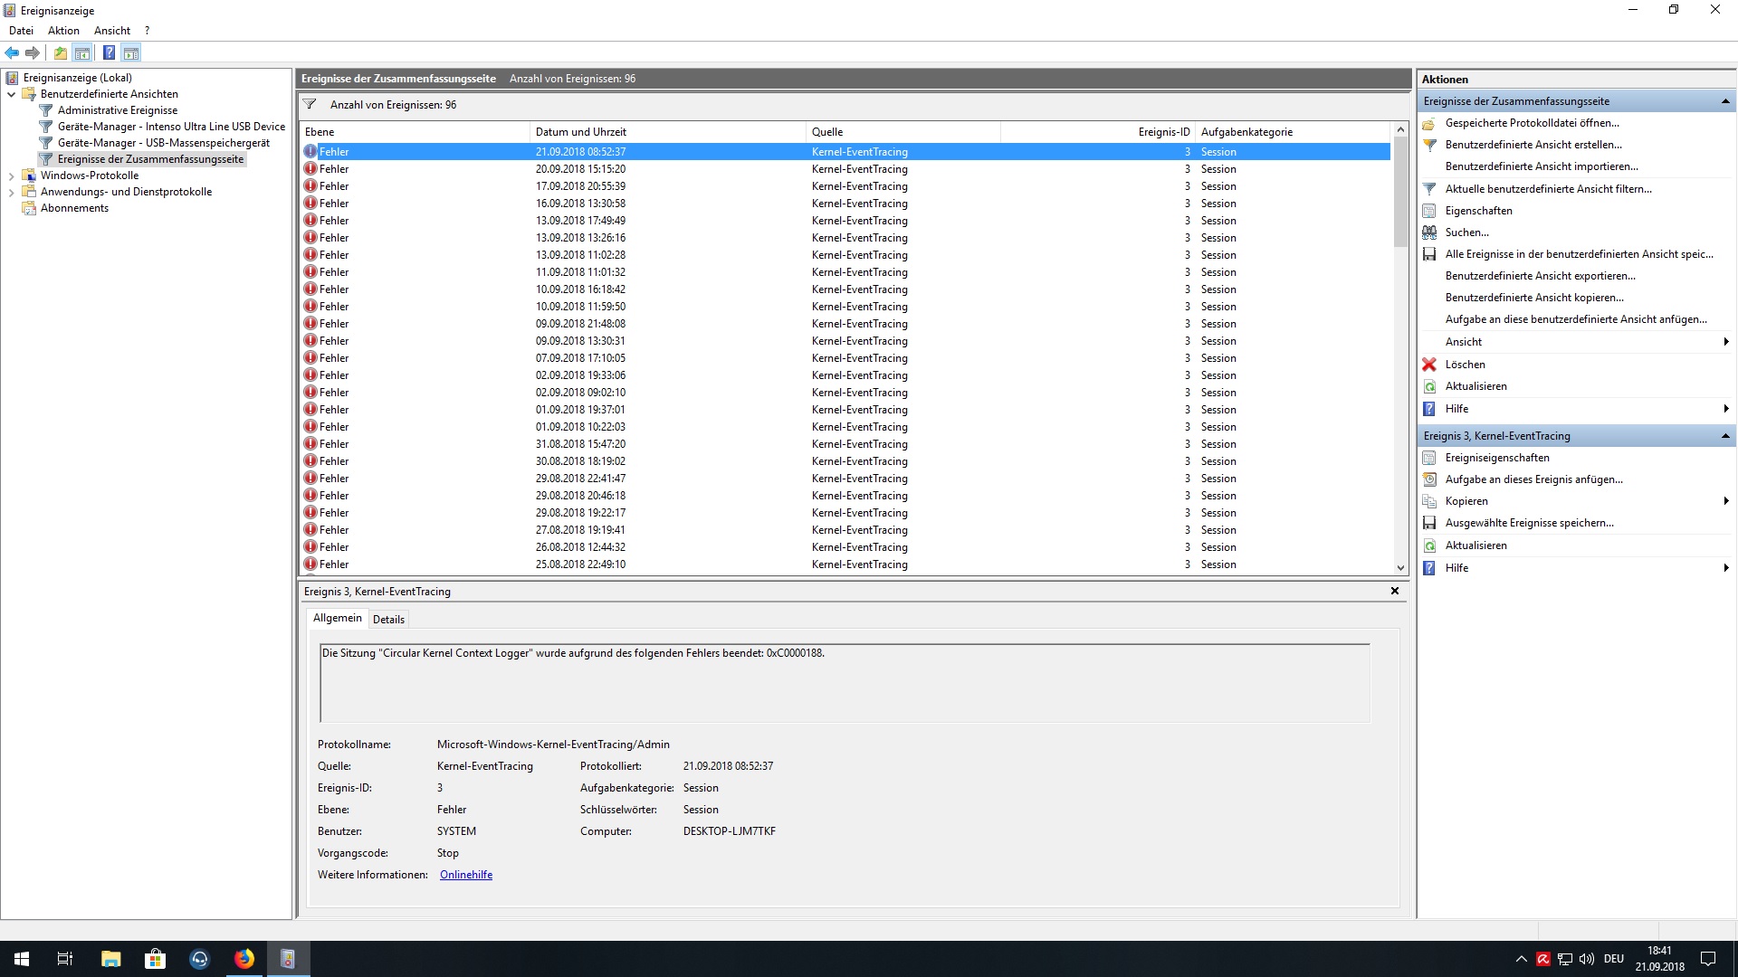Click the Eigenschaften icon in Aktionen
1738x977 pixels.
(1429, 211)
